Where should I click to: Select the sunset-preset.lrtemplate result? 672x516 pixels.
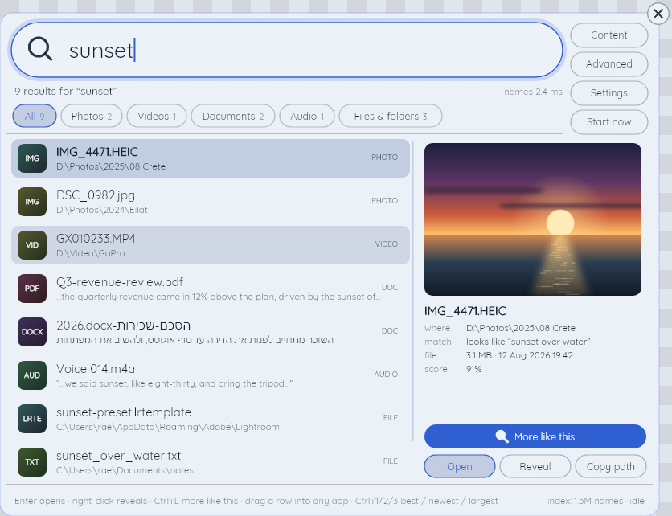tap(211, 419)
